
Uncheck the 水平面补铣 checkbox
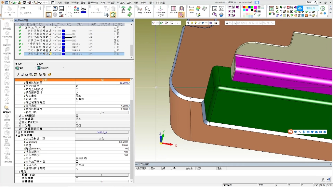coord(77,86)
